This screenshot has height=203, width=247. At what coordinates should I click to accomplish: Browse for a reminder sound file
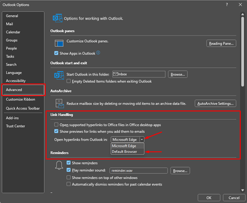[180, 171]
